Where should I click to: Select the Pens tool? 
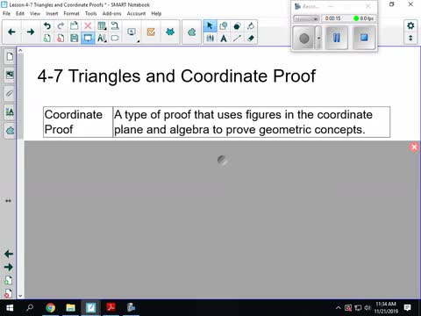(210, 38)
